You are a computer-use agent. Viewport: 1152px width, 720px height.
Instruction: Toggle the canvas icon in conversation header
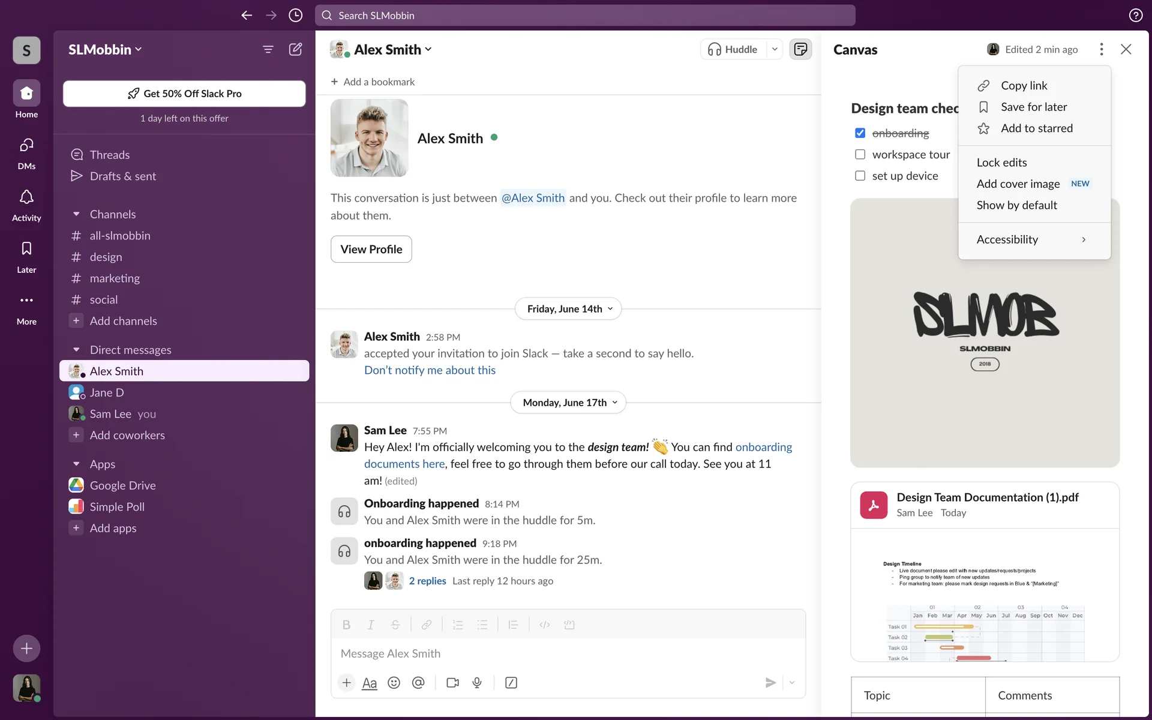[x=800, y=49]
